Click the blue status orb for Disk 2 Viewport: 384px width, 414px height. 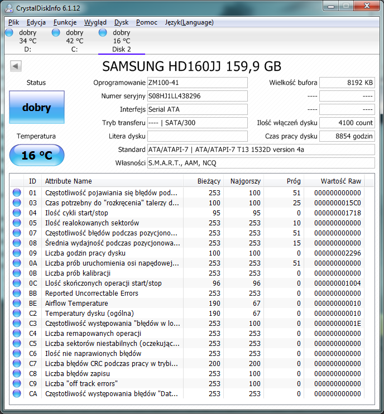tap(103, 32)
